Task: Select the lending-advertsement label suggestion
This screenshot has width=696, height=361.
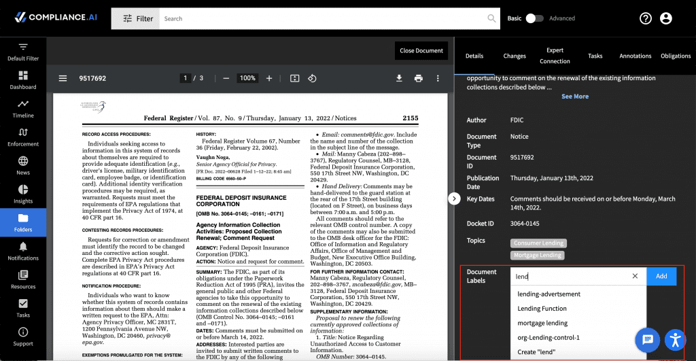Action: coord(578,294)
